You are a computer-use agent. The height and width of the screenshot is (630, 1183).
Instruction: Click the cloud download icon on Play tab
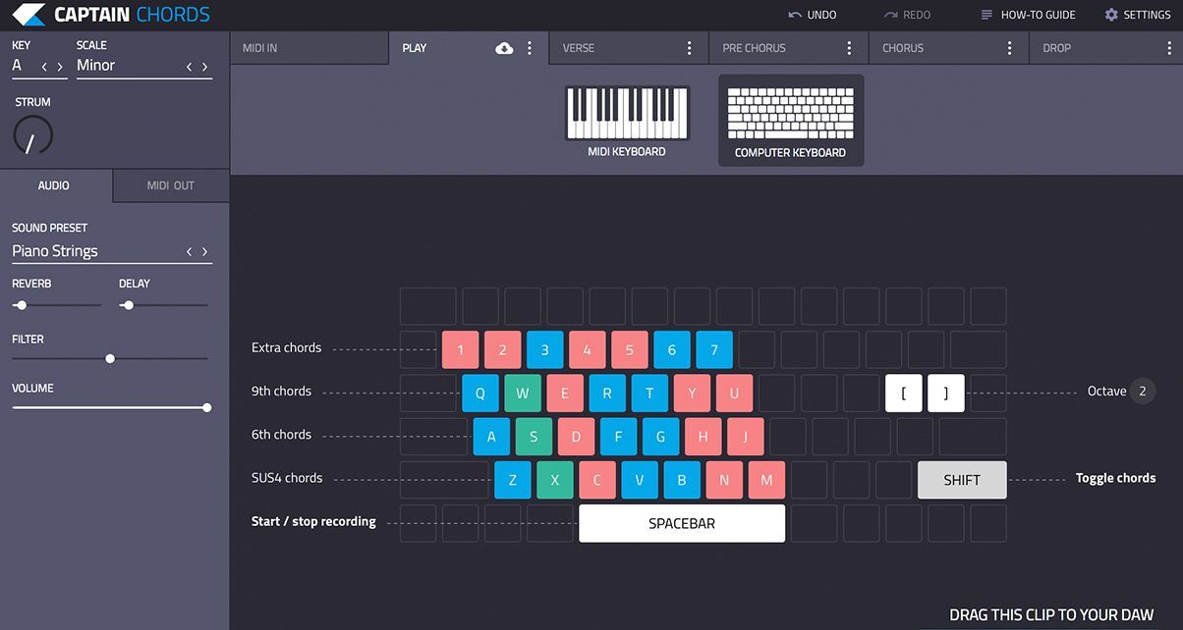click(x=504, y=48)
